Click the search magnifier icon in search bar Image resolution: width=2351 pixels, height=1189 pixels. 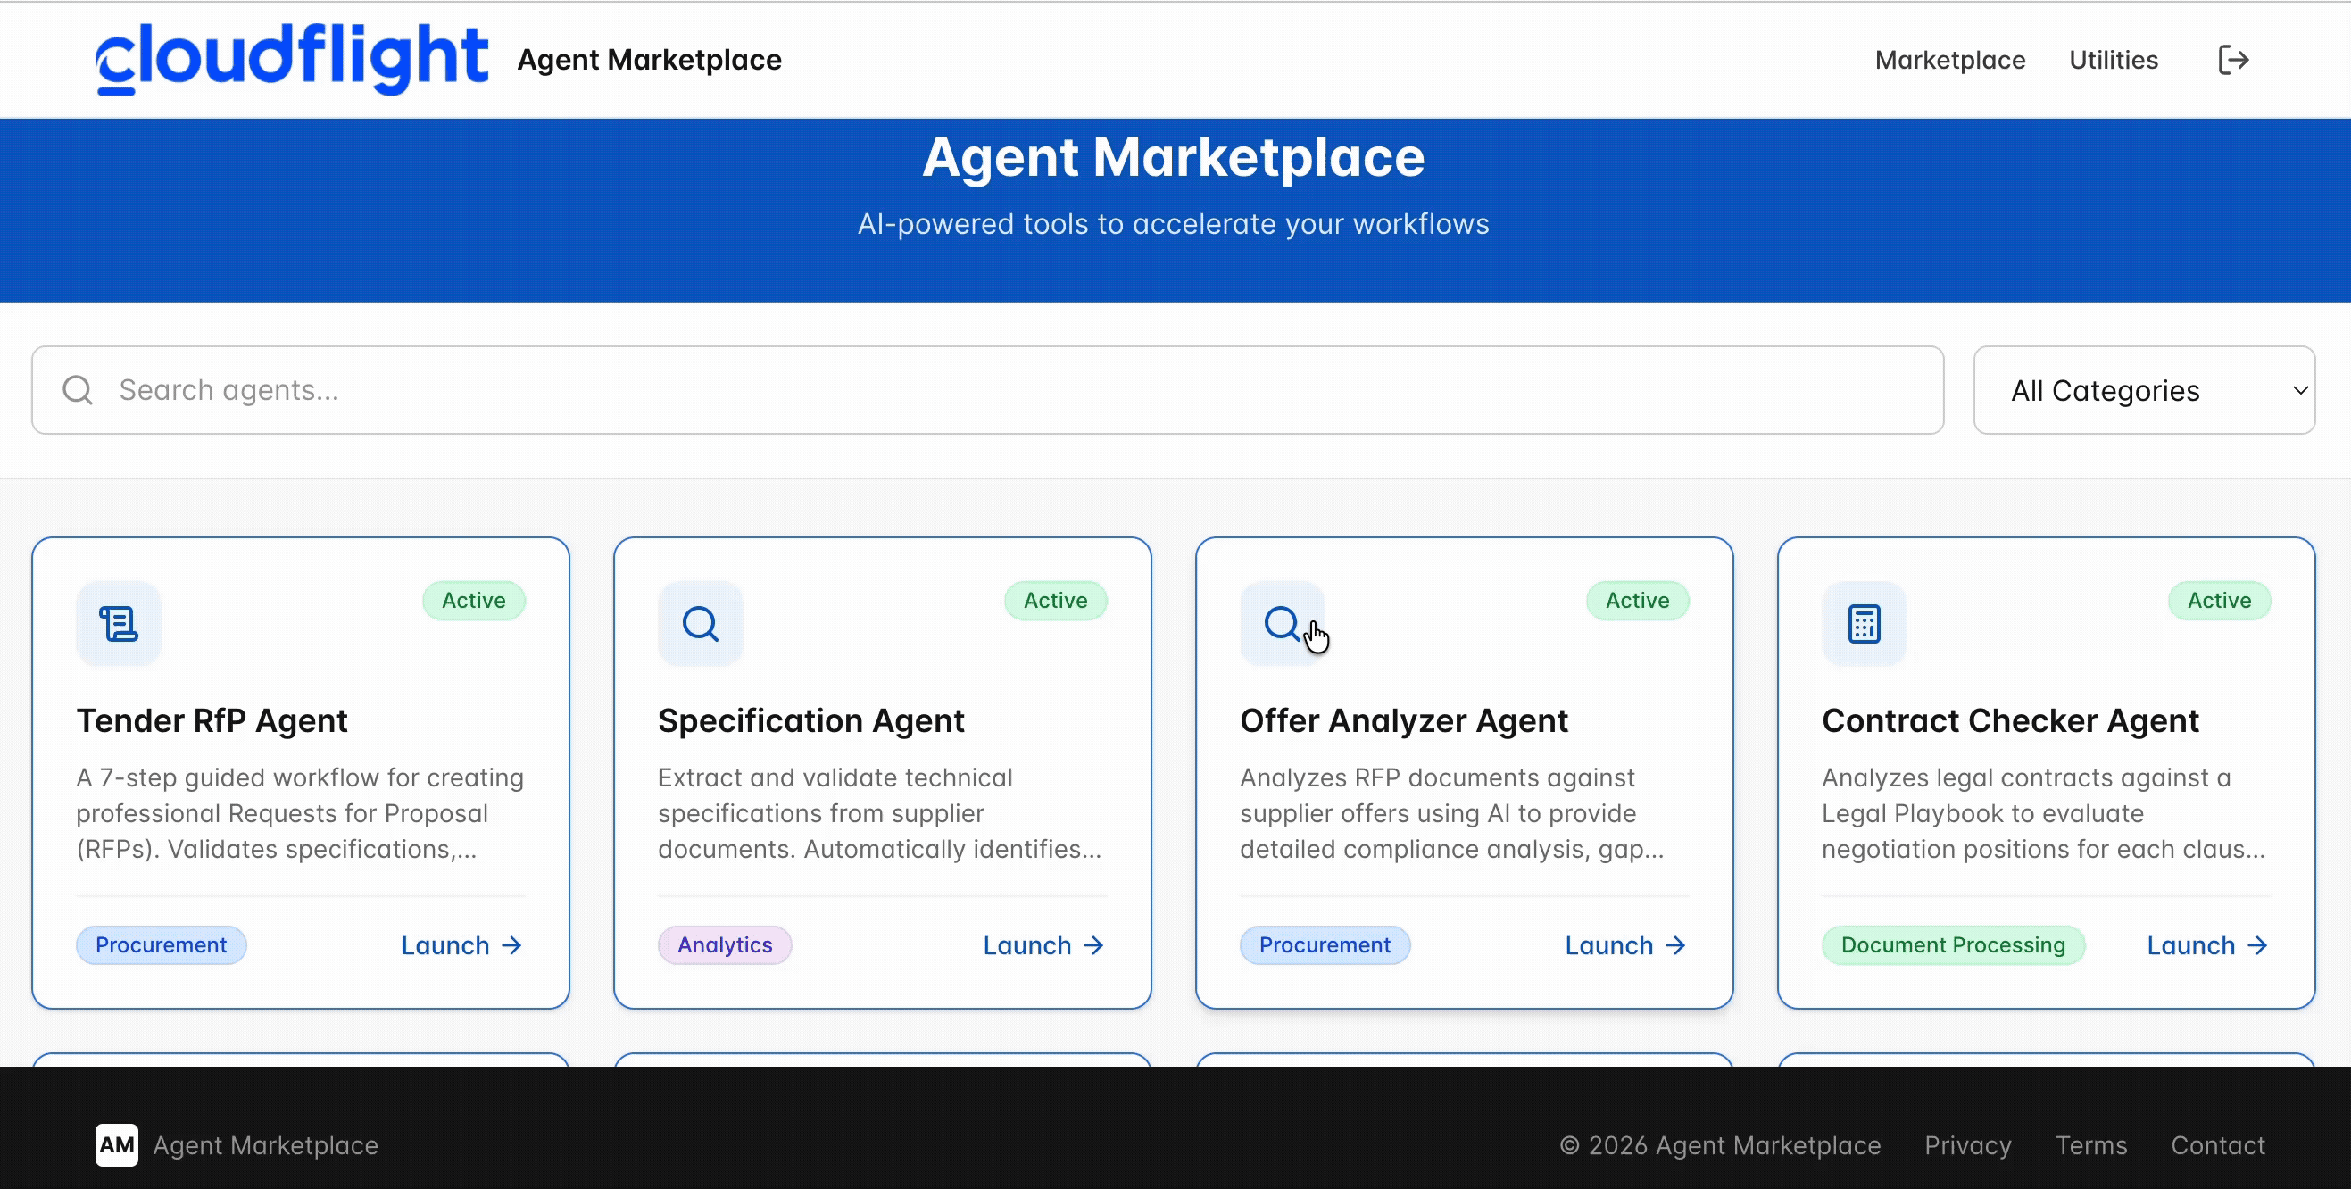pos(78,391)
